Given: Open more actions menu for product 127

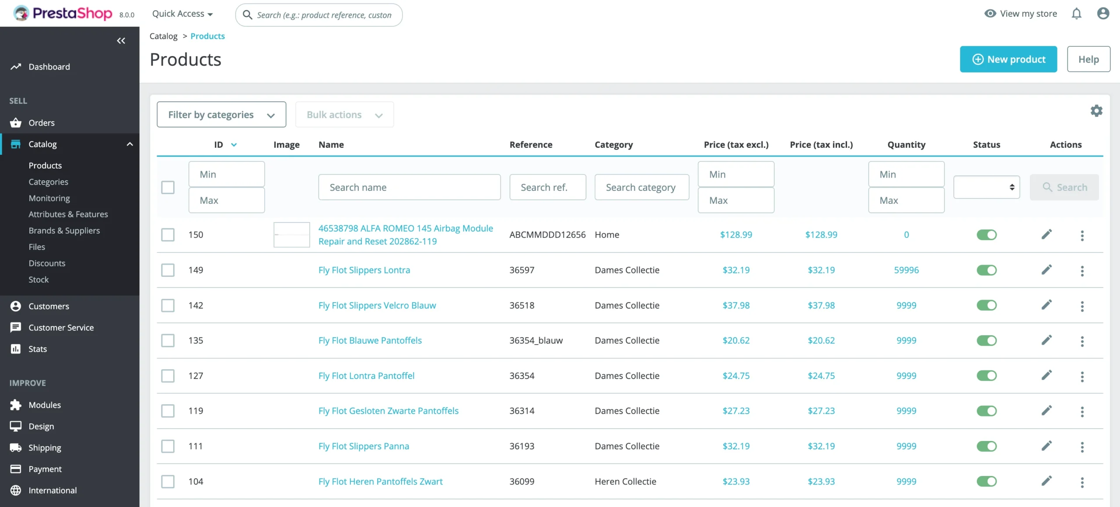Looking at the screenshot, I should click(1082, 376).
